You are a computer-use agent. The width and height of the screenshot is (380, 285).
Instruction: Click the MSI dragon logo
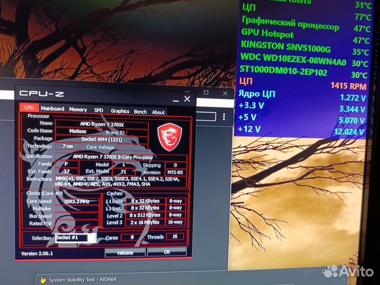point(170,137)
